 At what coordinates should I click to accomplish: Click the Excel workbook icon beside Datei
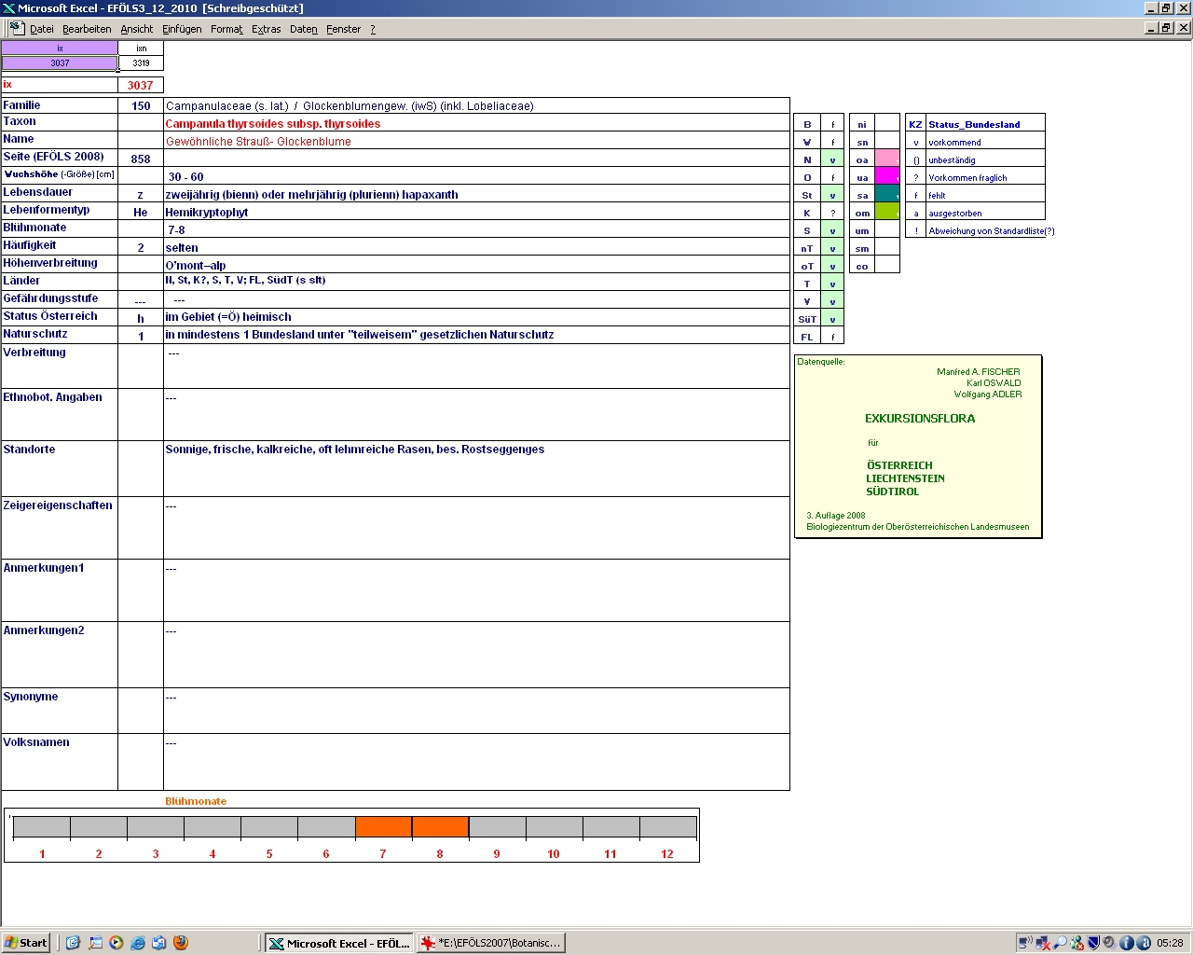(17, 29)
